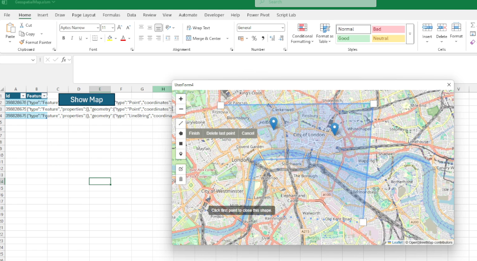The width and height of the screenshot is (477, 261).
Task: Cancel the polygon drawing
Action: click(x=248, y=133)
